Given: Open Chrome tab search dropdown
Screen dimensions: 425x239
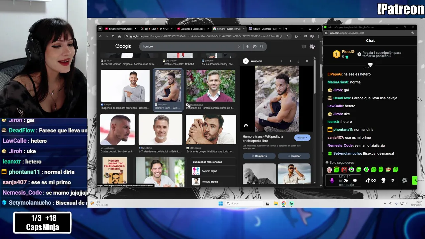Looking at the screenshot, I should tap(100, 29).
